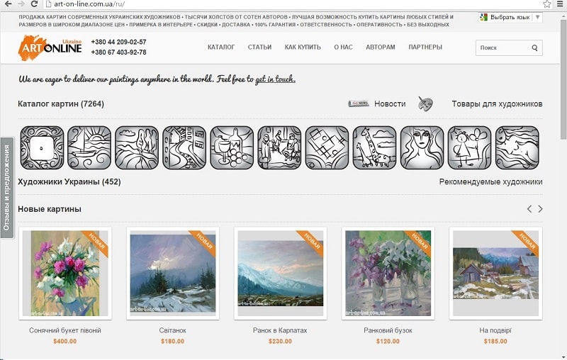Follow the 'get in touch' link
This screenshot has height=360, width=567.
pyautogui.click(x=275, y=79)
